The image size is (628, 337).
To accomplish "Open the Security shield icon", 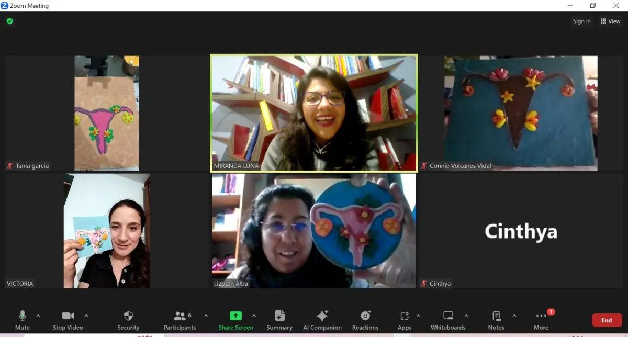I will tap(128, 316).
